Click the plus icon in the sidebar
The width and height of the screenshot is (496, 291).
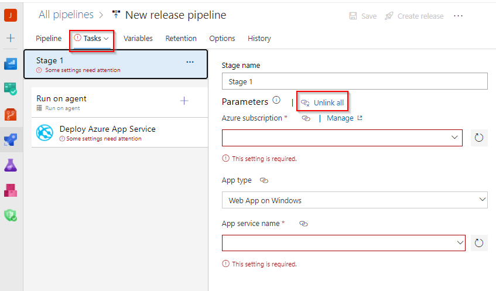point(11,38)
